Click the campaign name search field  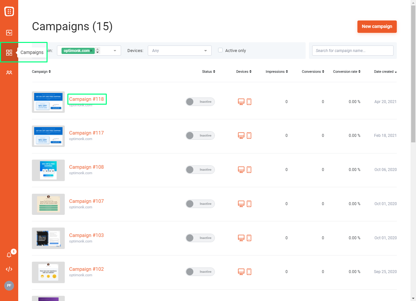point(353,50)
